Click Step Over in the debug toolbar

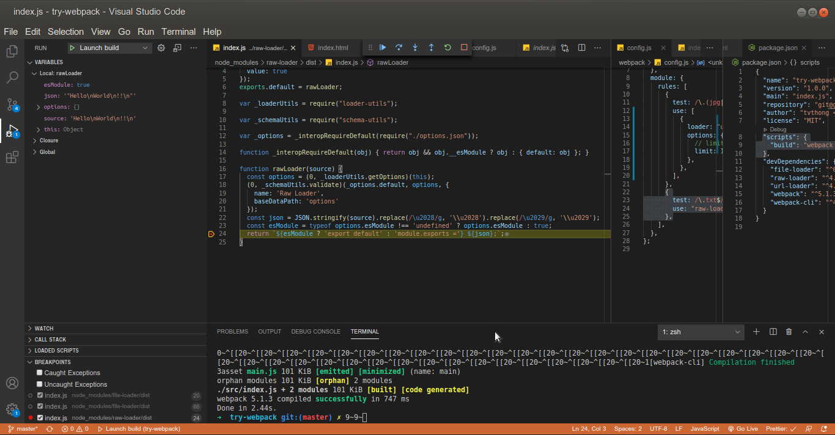pyautogui.click(x=399, y=48)
